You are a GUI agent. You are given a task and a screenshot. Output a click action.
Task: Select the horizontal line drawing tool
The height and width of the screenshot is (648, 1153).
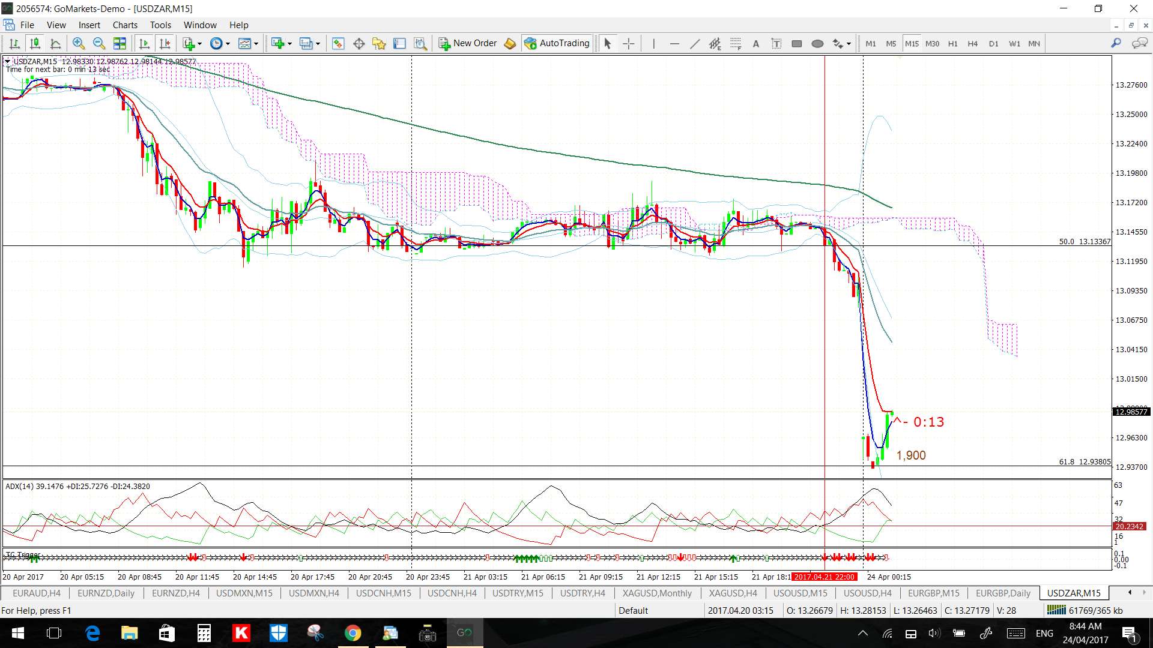(x=674, y=43)
